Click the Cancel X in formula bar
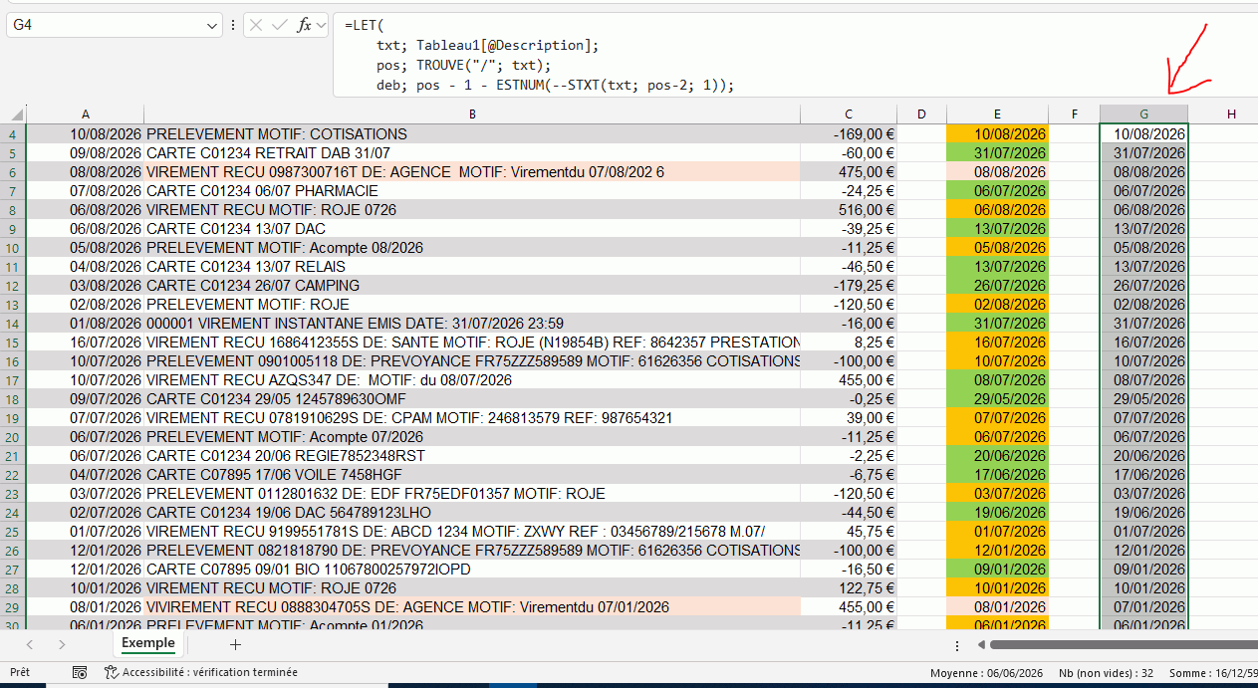The height and width of the screenshot is (688, 1258). (x=256, y=25)
